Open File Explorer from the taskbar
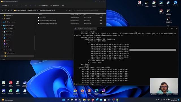The height and width of the screenshot is (102, 181). pos(84,100)
